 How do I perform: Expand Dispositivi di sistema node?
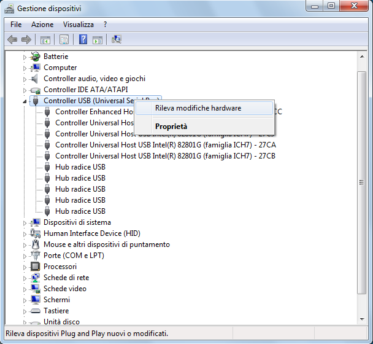pos(25,223)
